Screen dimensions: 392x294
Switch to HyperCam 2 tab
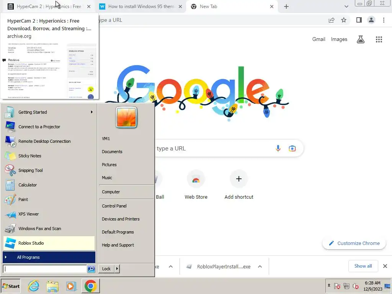pos(49,7)
